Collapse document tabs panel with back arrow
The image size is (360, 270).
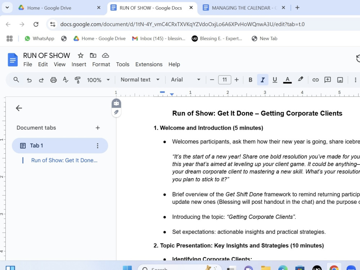coord(19,108)
